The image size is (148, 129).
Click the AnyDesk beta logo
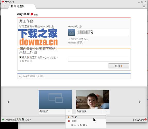click(28, 14)
